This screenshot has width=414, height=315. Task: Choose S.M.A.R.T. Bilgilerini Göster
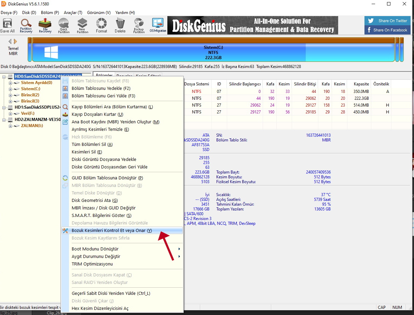[x=122, y=216]
